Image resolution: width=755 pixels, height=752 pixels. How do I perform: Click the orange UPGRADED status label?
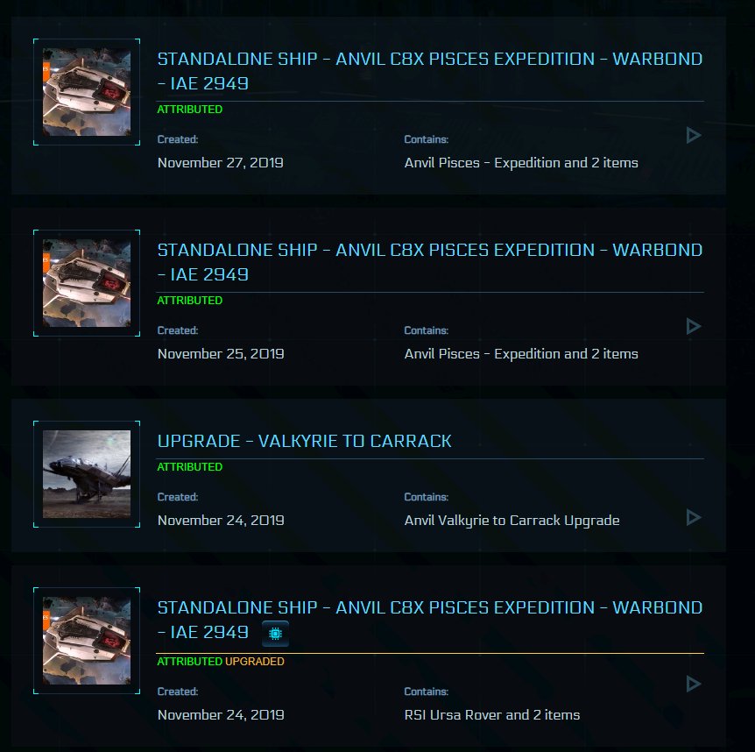(255, 662)
